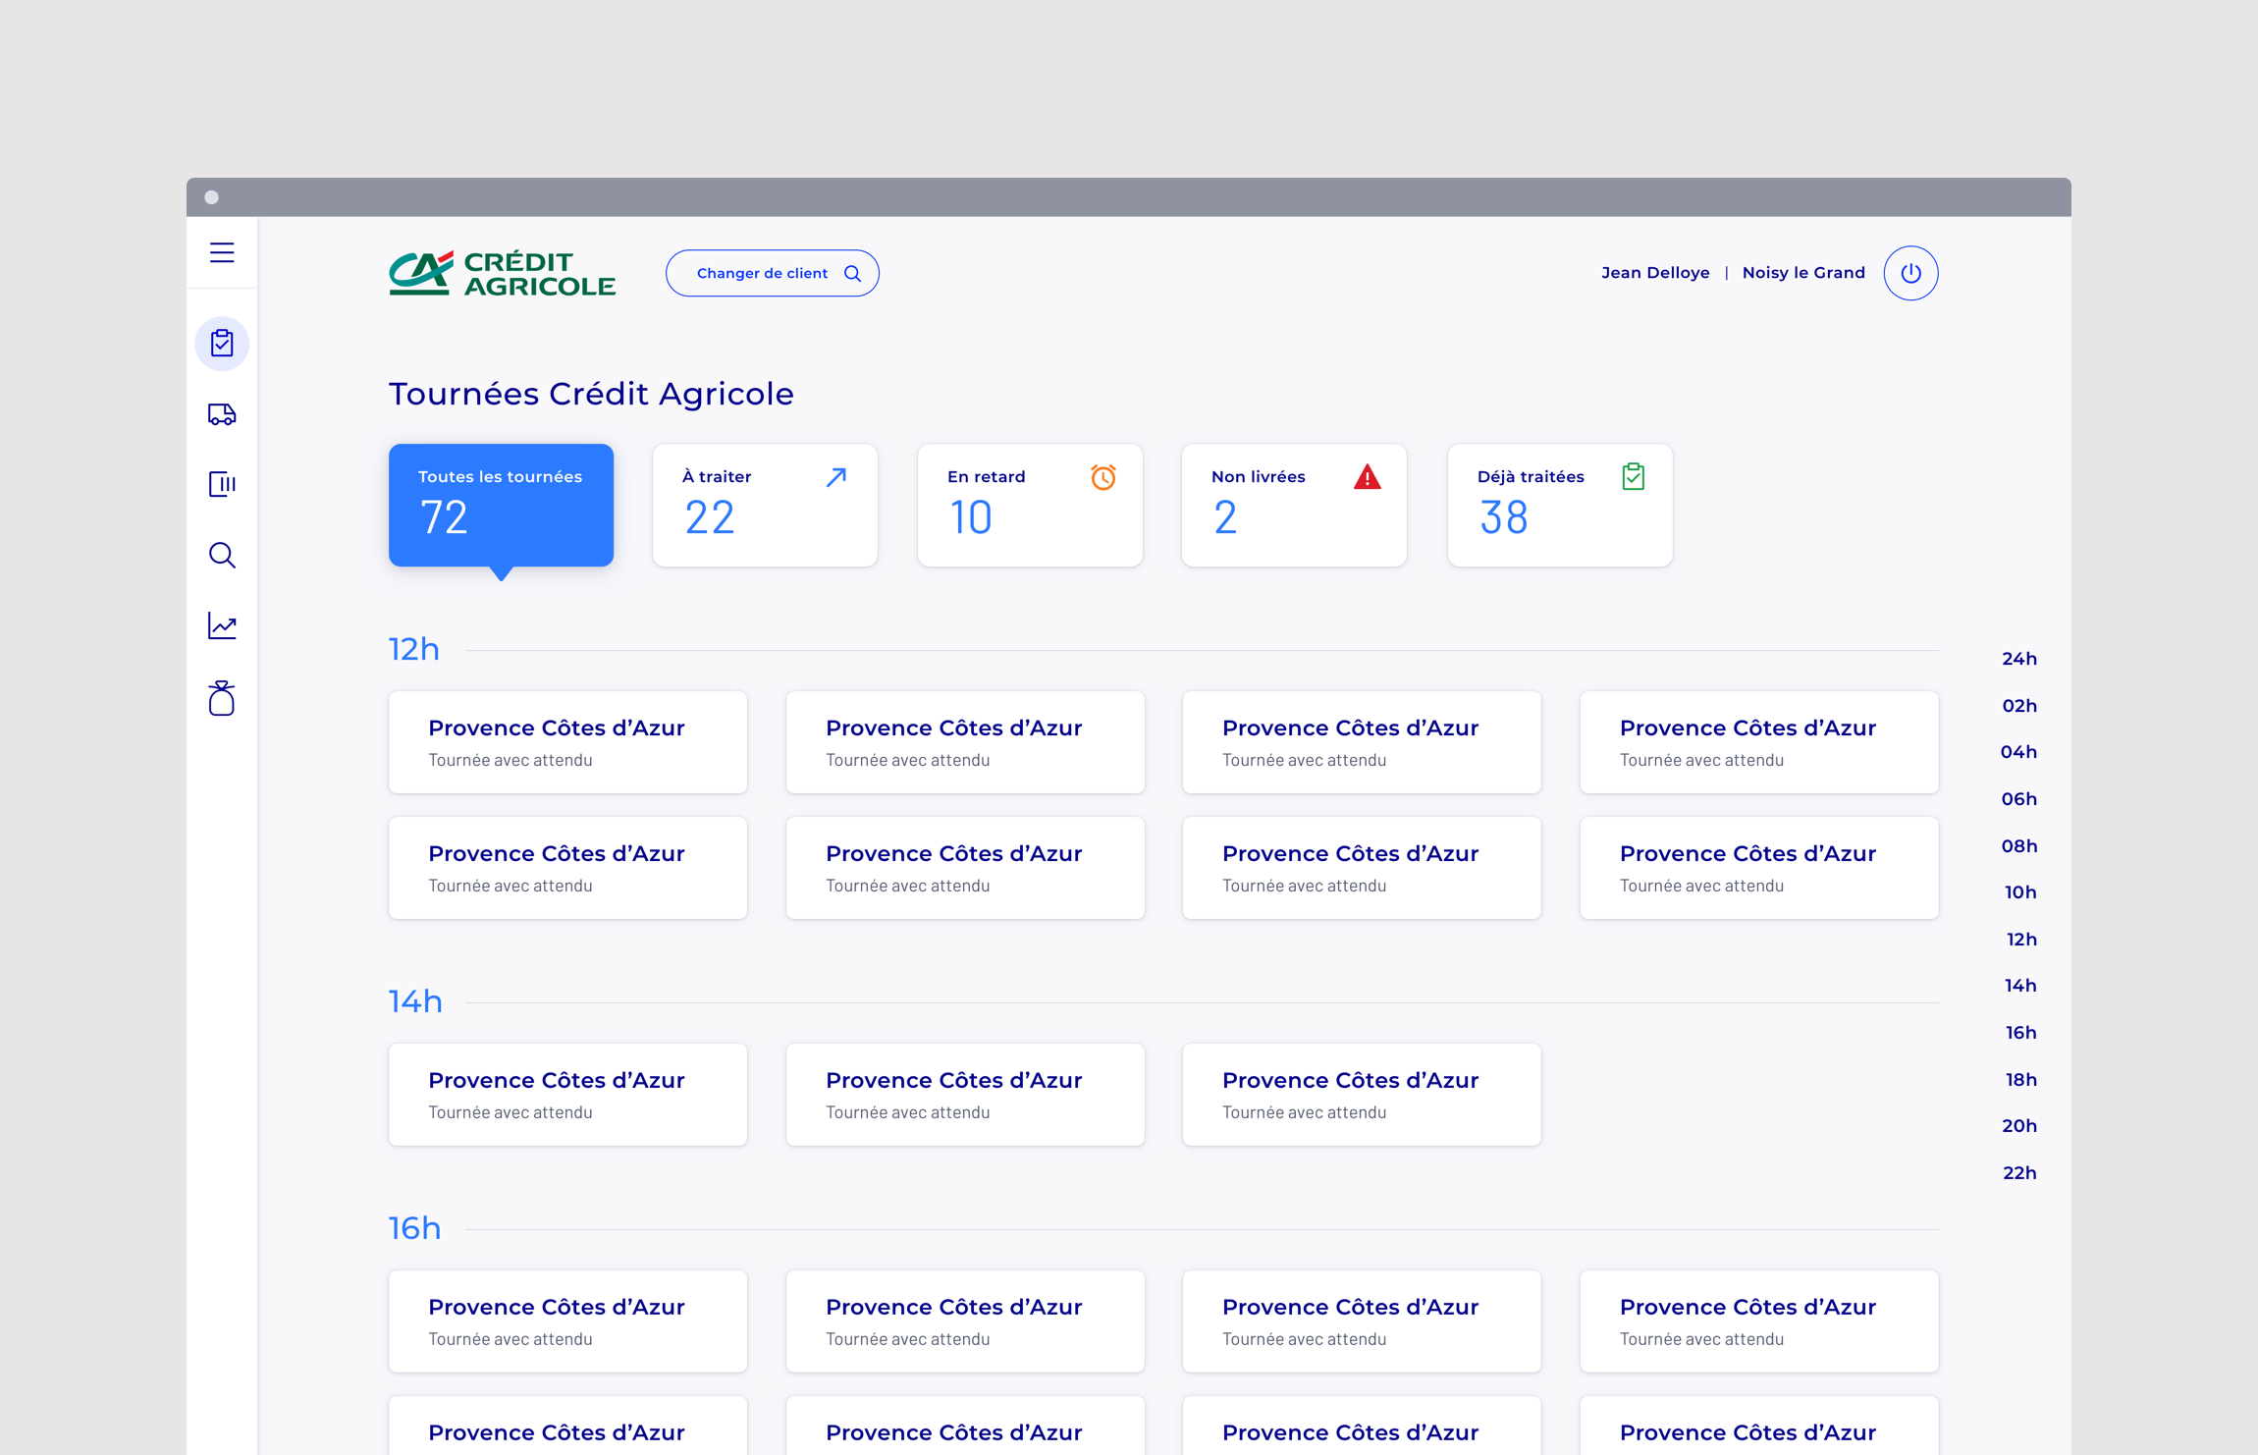Jump to 16h in the right time index
The image size is (2258, 1455).
[x=2019, y=1033]
